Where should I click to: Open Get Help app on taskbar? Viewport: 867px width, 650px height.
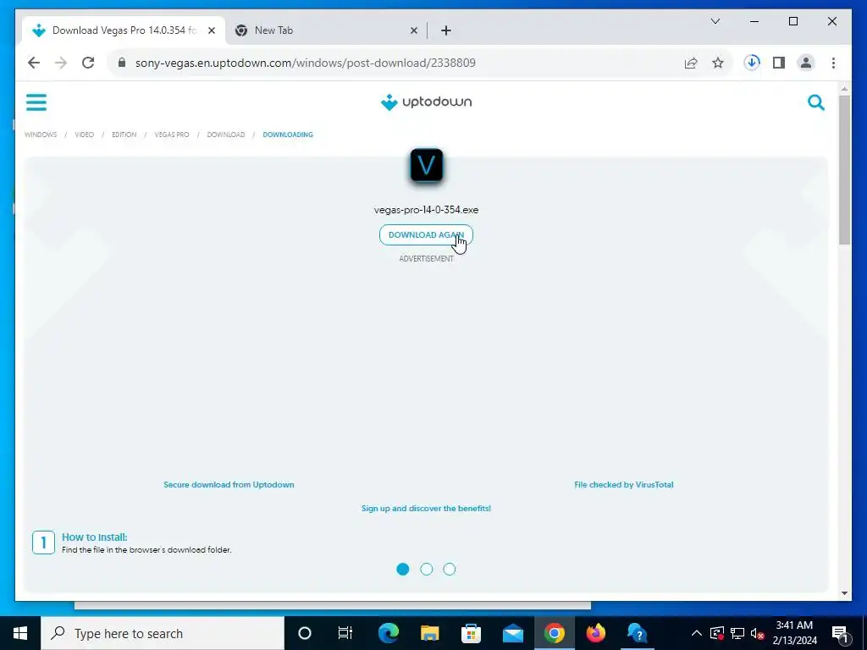tap(637, 633)
